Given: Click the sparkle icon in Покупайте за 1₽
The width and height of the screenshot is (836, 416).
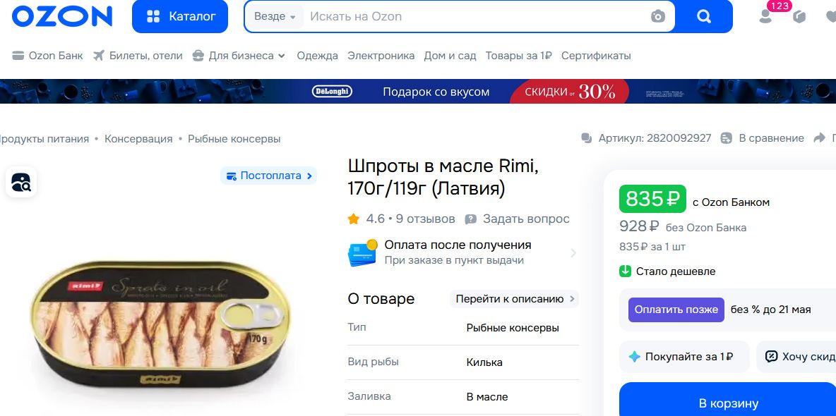Looking at the screenshot, I should pyautogui.click(x=634, y=356).
